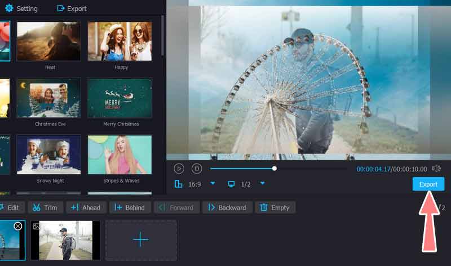Move clip Backward
The image size is (451, 266).
227,208
